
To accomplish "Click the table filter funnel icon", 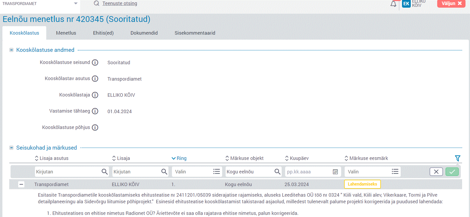I will [458, 158].
